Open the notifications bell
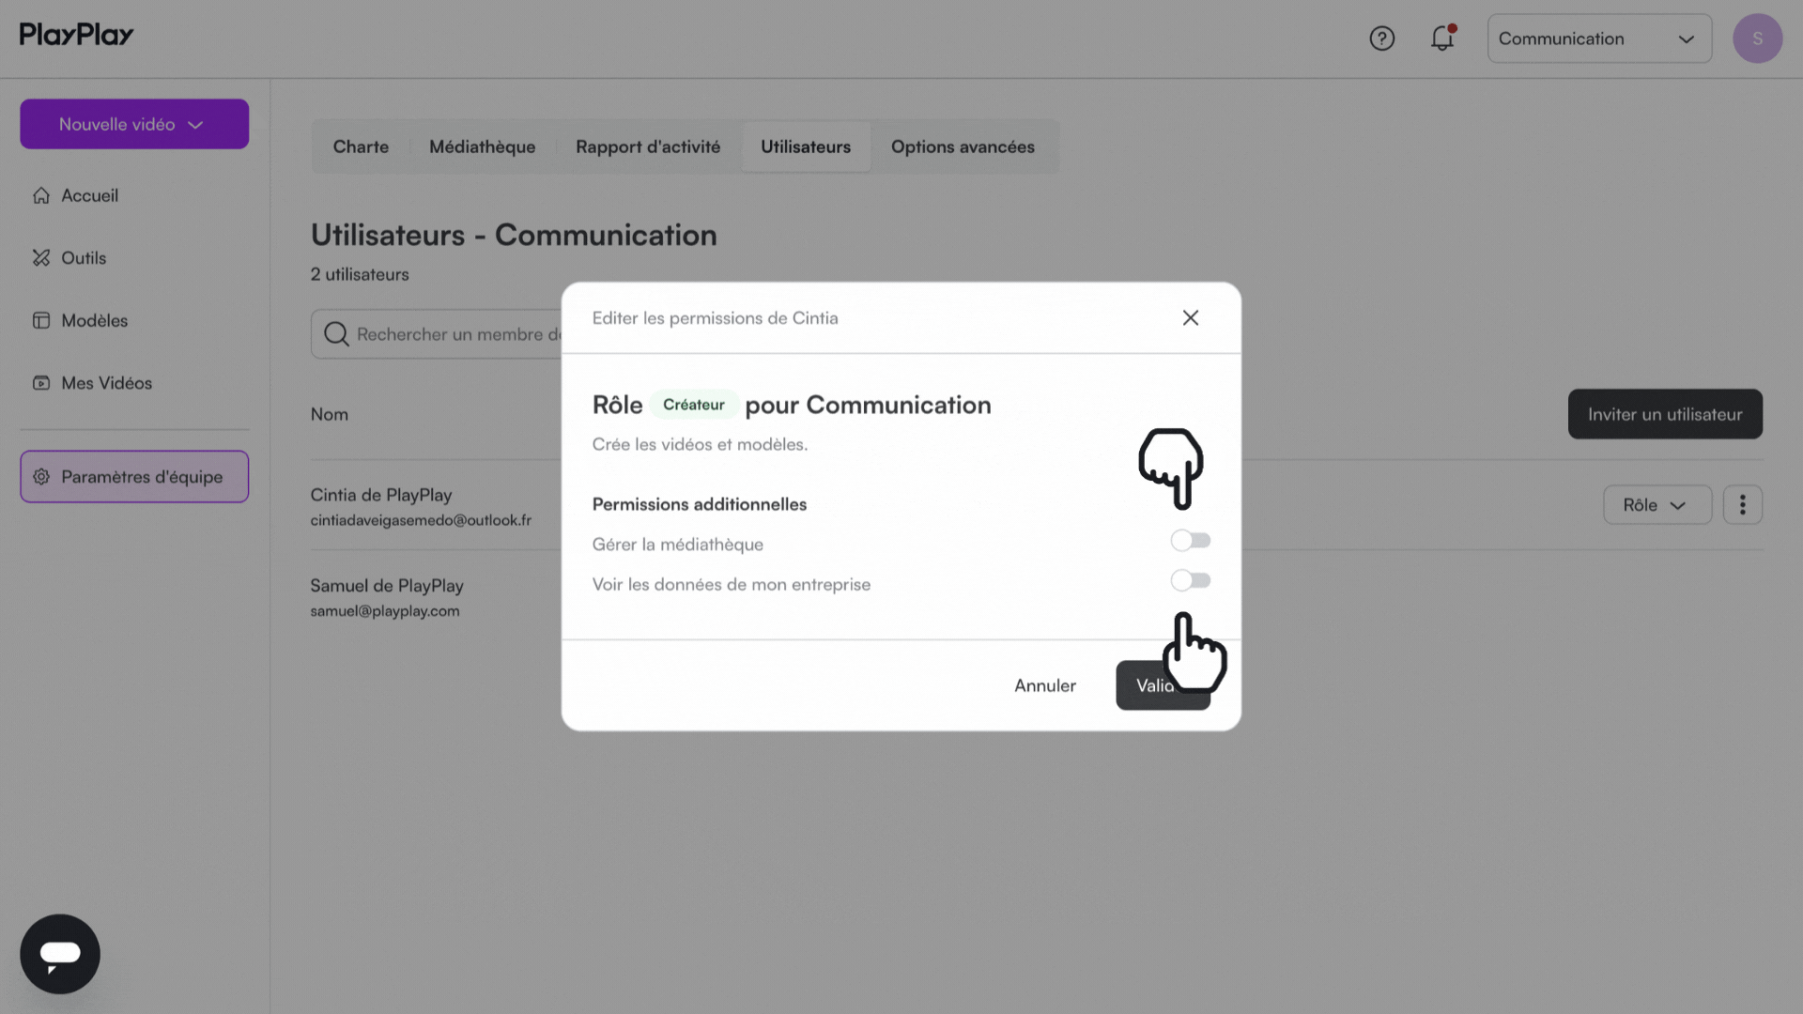The width and height of the screenshot is (1803, 1014). click(1442, 38)
